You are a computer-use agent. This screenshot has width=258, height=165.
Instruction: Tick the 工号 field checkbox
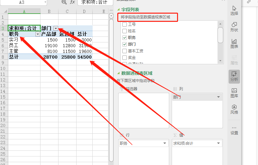pyautogui.click(x=125, y=24)
